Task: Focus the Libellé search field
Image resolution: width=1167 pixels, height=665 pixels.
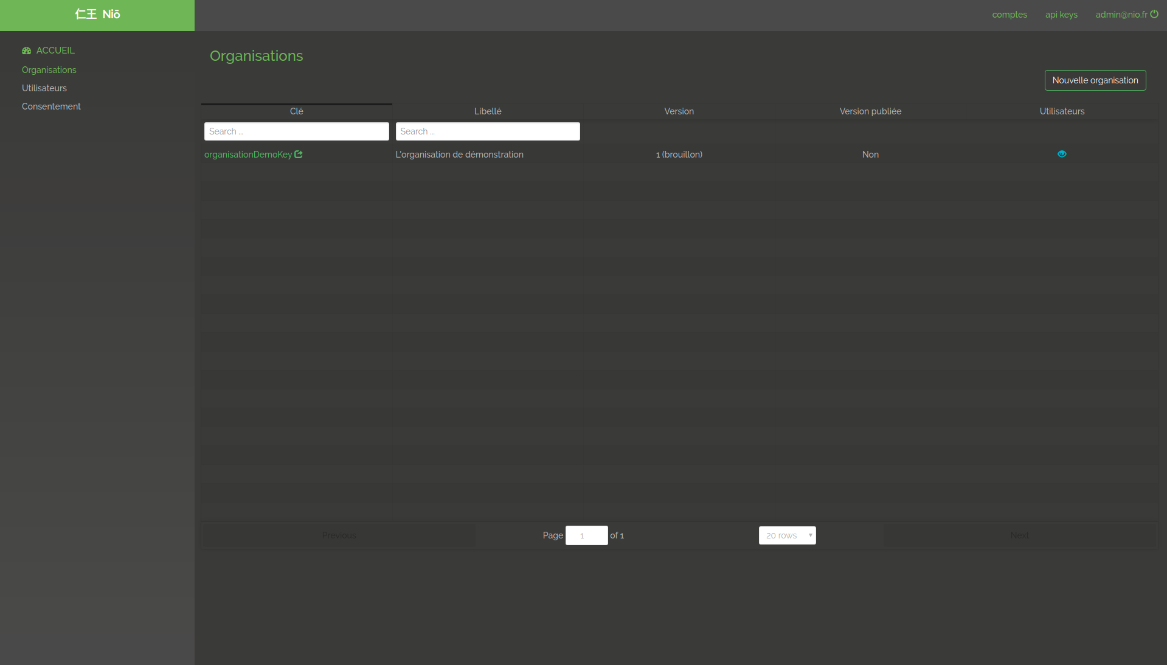Action: point(488,131)
